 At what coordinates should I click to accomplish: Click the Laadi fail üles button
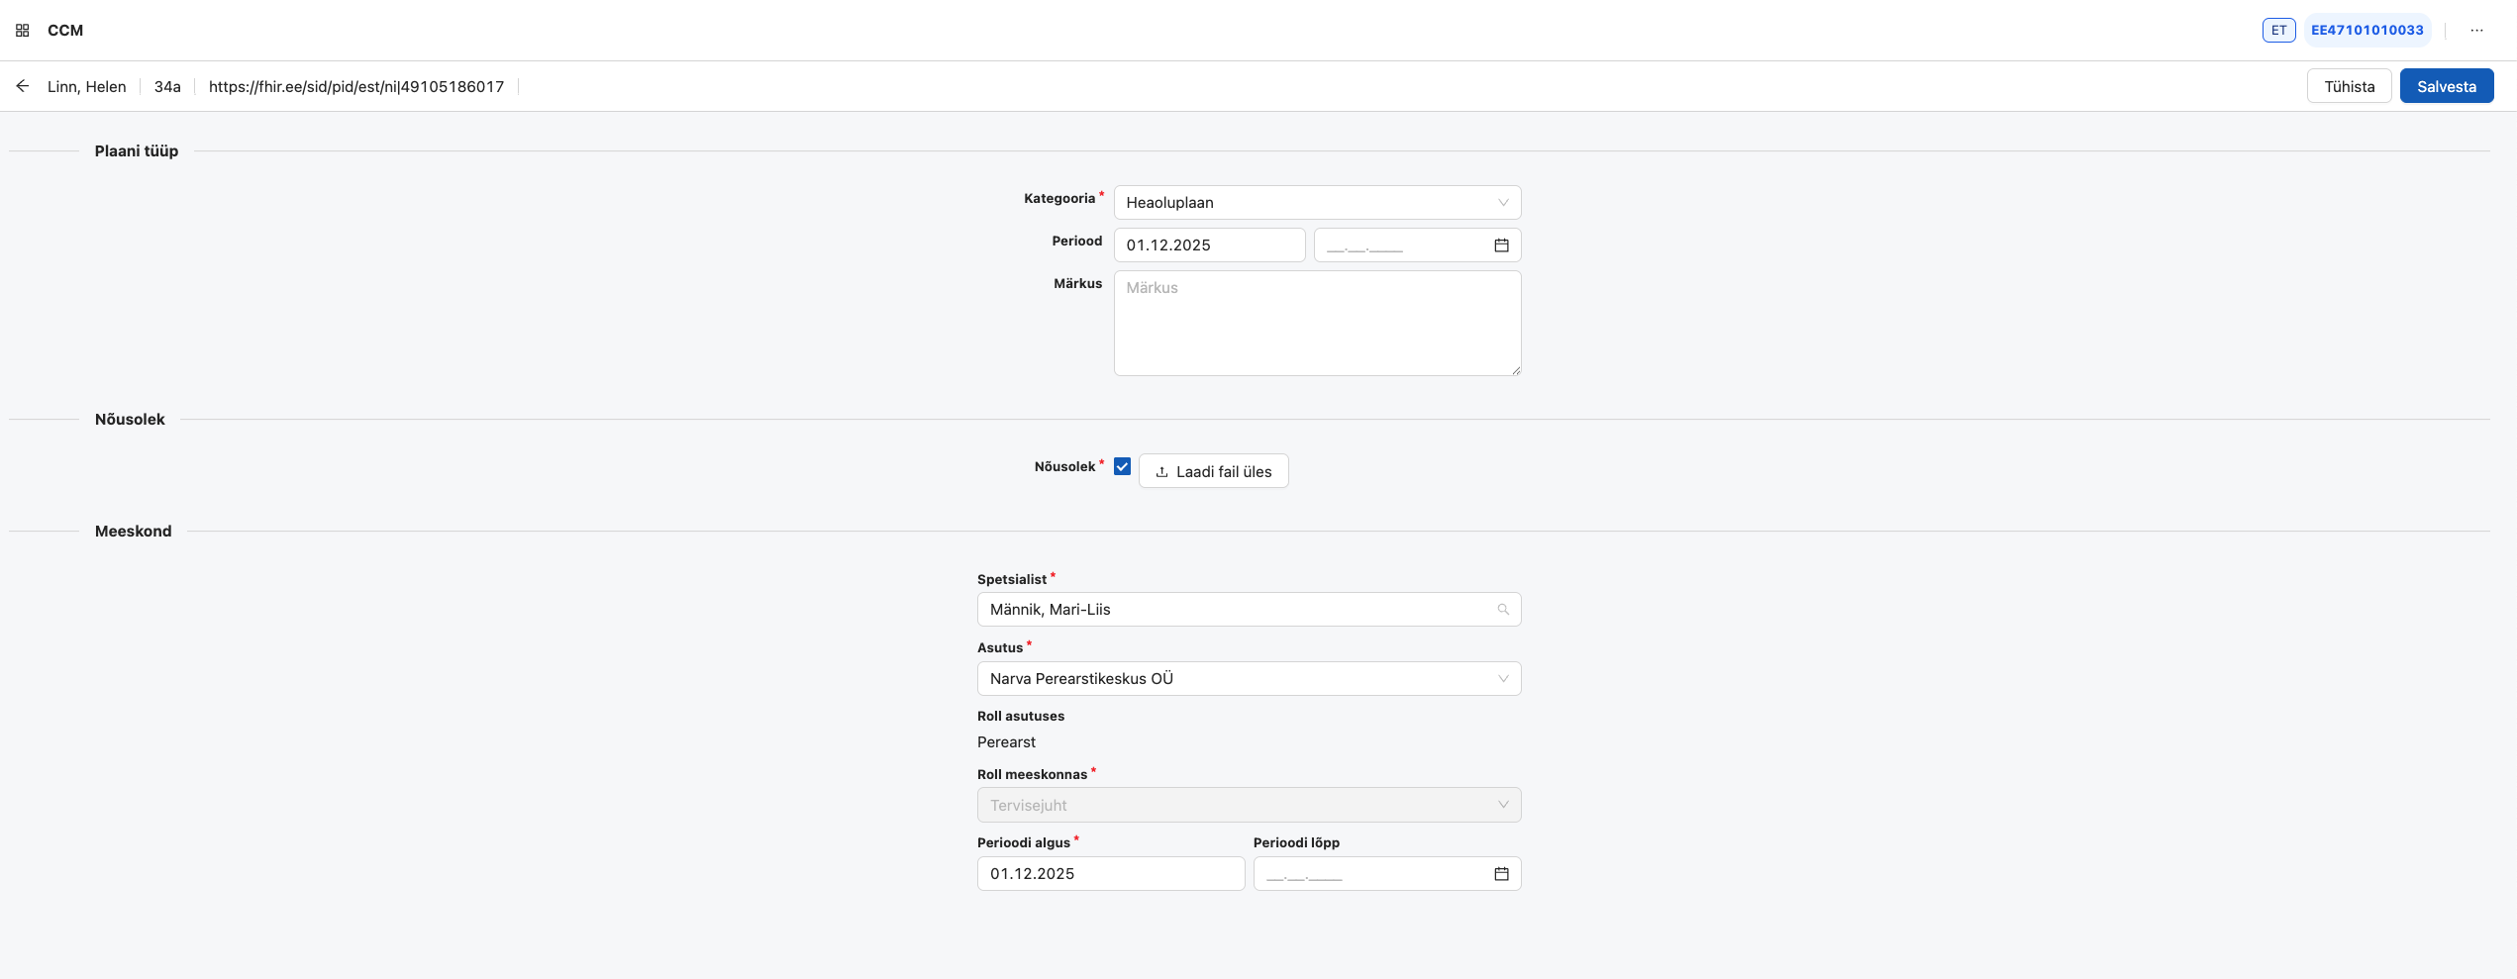[1213, 471]
